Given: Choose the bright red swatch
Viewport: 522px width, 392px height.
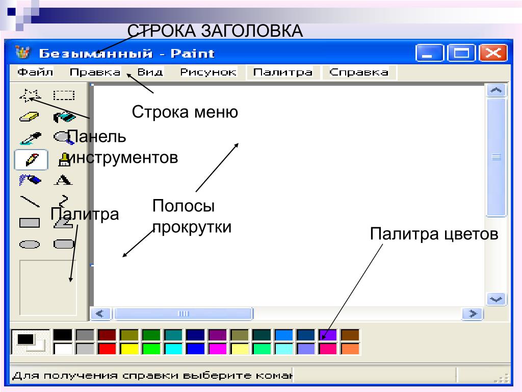Looking at the screenshot, I should 107,349.
